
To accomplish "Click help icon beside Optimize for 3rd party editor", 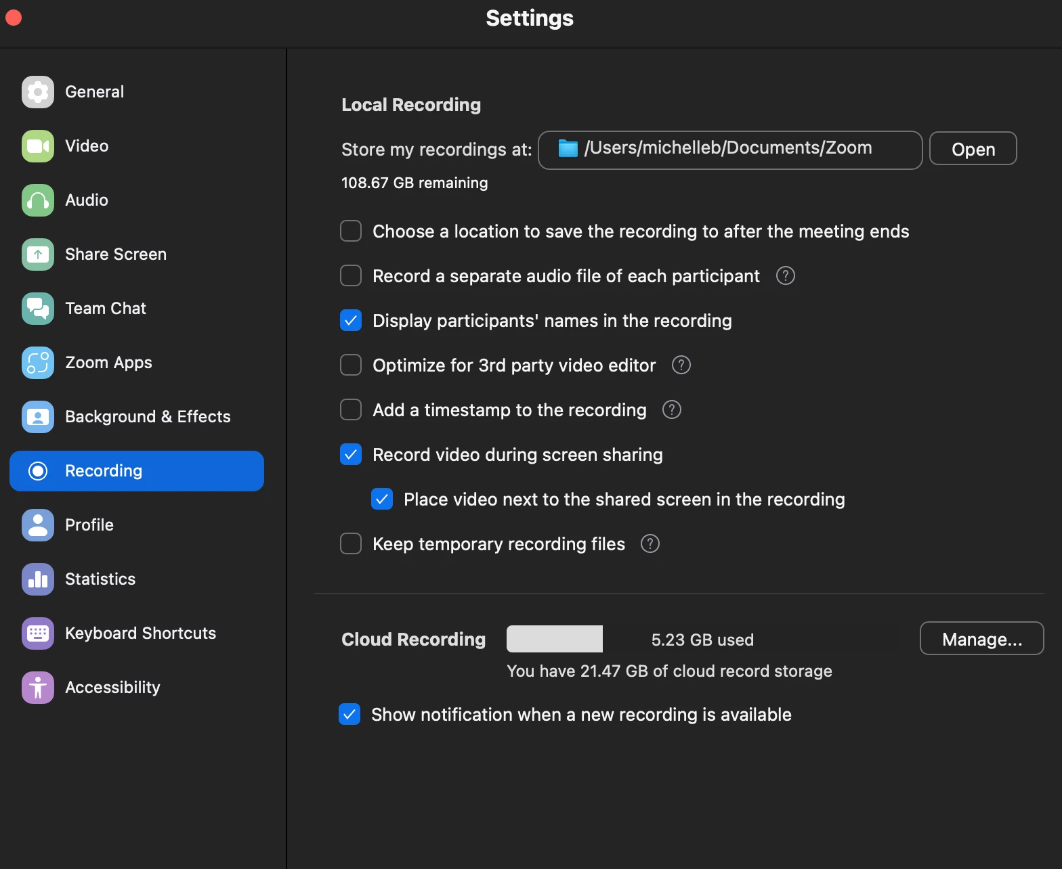I will point(681,365).
